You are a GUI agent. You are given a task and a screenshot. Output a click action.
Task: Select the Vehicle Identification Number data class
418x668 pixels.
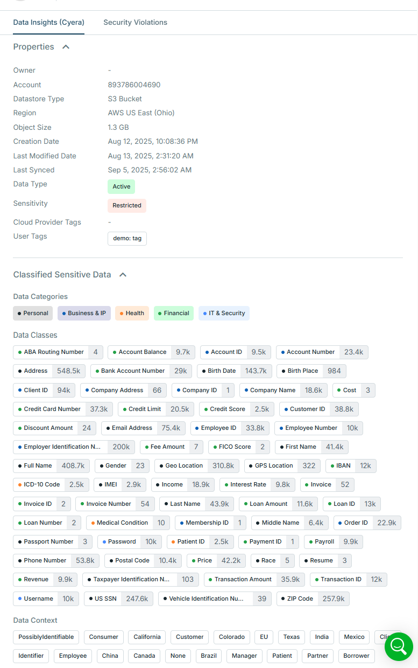tap(215, 599)
